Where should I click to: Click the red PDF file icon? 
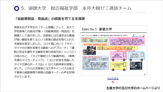(x=113, y=82)
